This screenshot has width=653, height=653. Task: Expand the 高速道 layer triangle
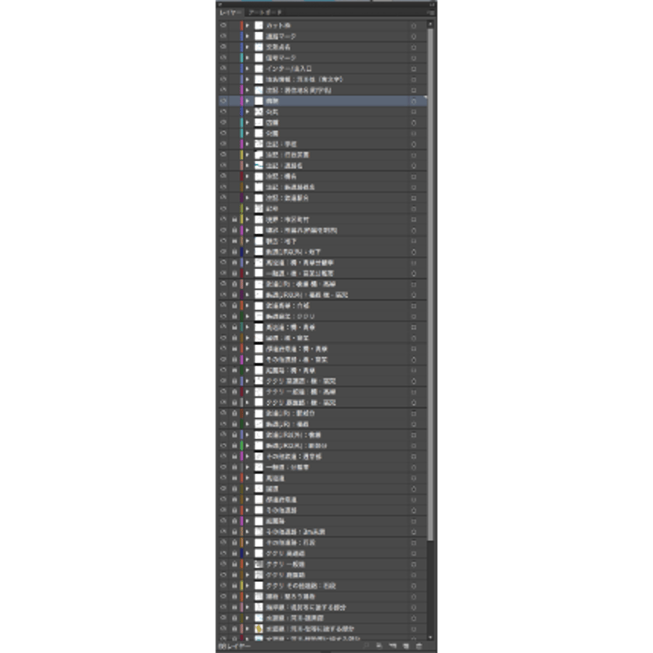(248, 478)
